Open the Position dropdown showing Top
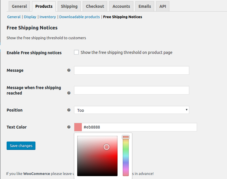The image size is (227, 179). pos(131,110)
